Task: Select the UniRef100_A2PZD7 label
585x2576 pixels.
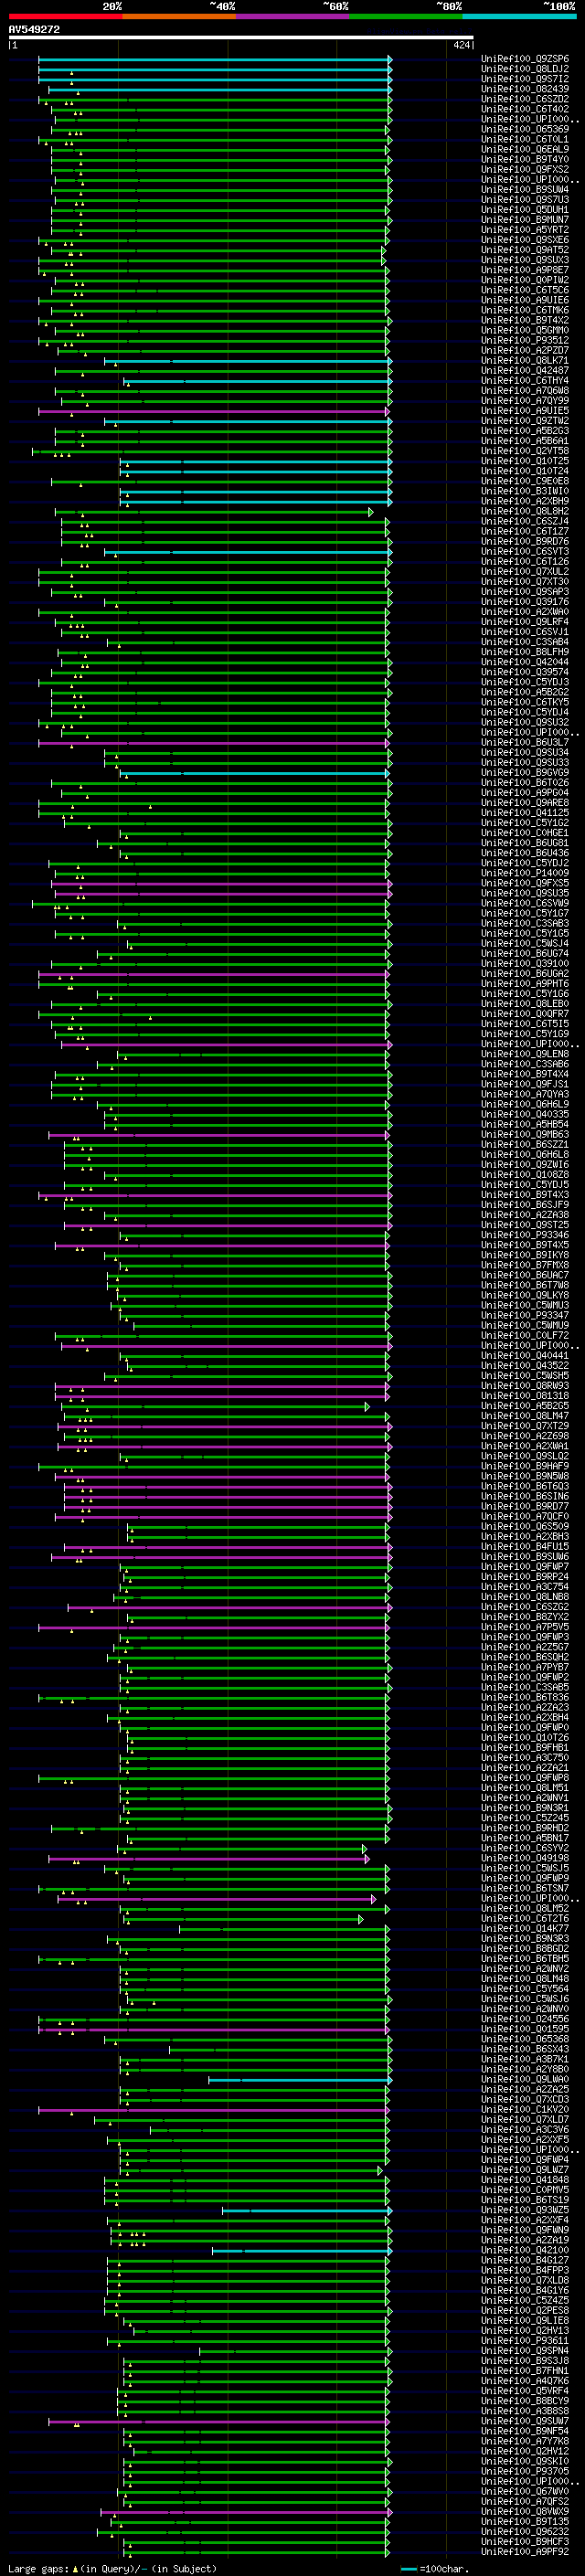Action: 525,350
